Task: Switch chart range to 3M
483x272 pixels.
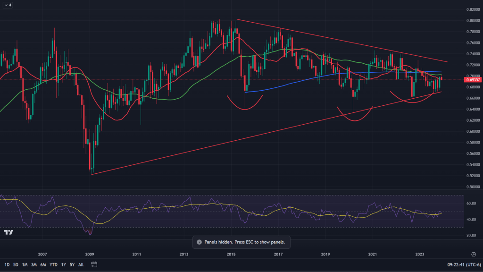Action: point(34,264)
